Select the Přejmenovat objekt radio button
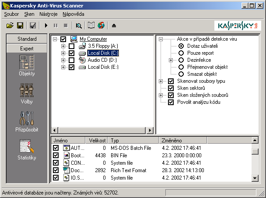This screenshot has height=198, width=266. (181, 67)
